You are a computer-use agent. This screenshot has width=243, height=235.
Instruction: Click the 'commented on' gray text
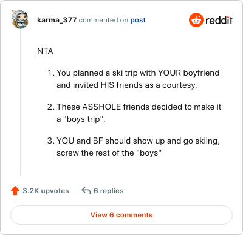point(103,20)
